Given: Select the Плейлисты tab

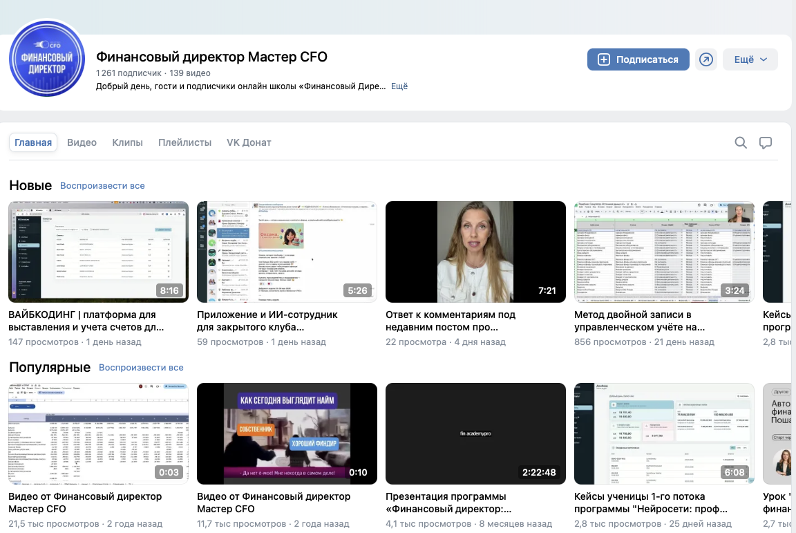Looking at the screenshot, I should click(184, 143).
